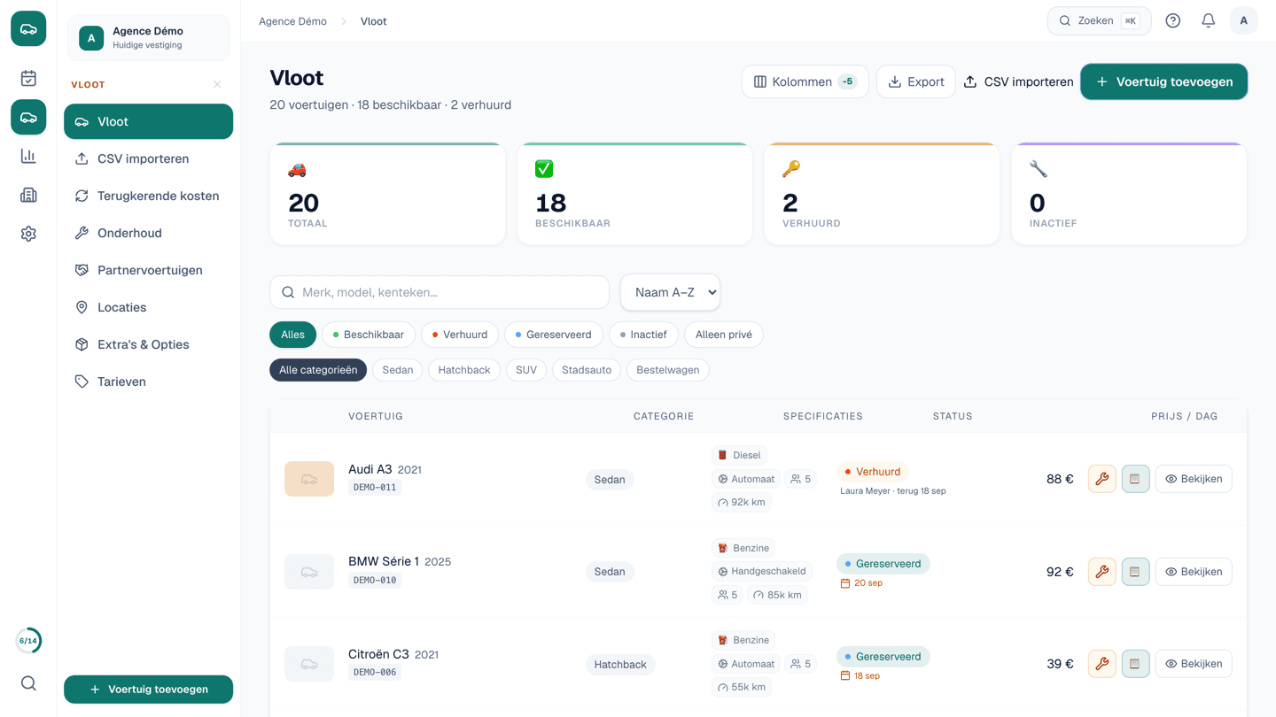This screenshot has height=717, width=1276.
Task: Click calendar icon for BMW Série 1
Action: click(x=1135, y=572)
